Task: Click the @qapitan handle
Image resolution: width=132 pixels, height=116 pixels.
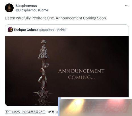Action: (x=46, y=30)
